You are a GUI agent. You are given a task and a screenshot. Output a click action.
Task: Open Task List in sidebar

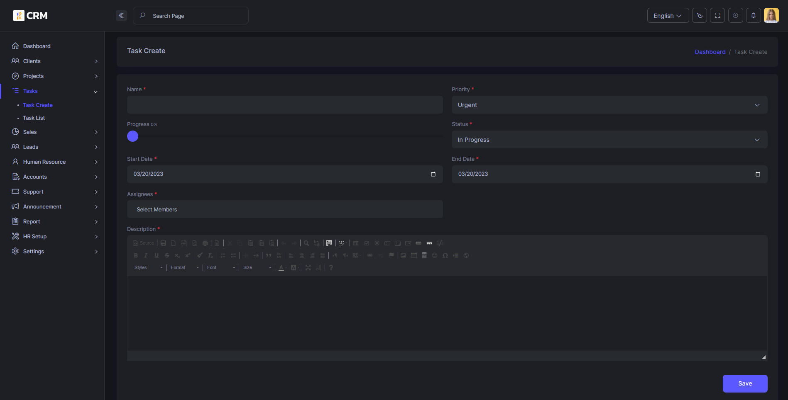click(34, 118)
